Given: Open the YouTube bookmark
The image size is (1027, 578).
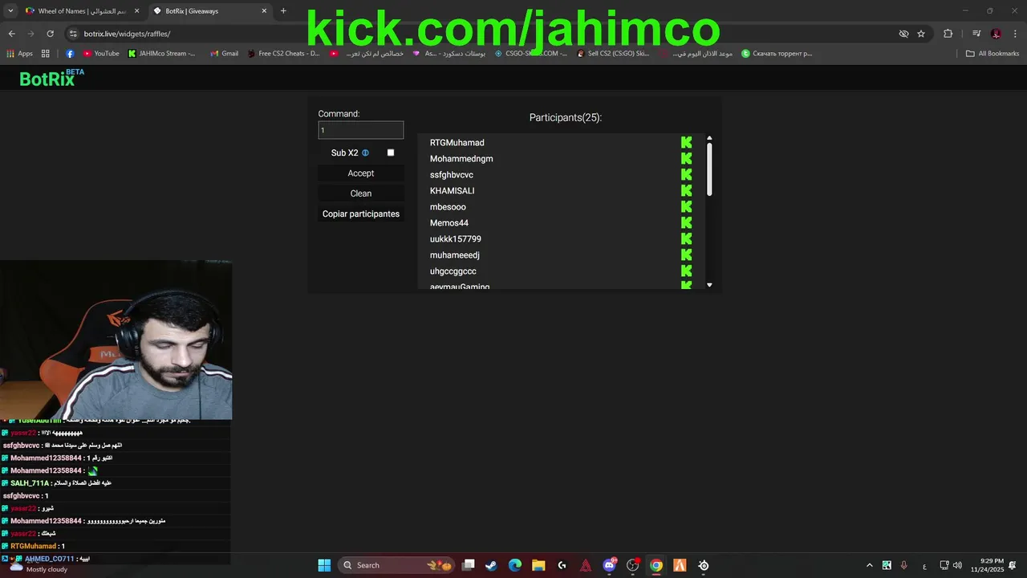Looking at the screenshot, I should [x=101, y=54].
